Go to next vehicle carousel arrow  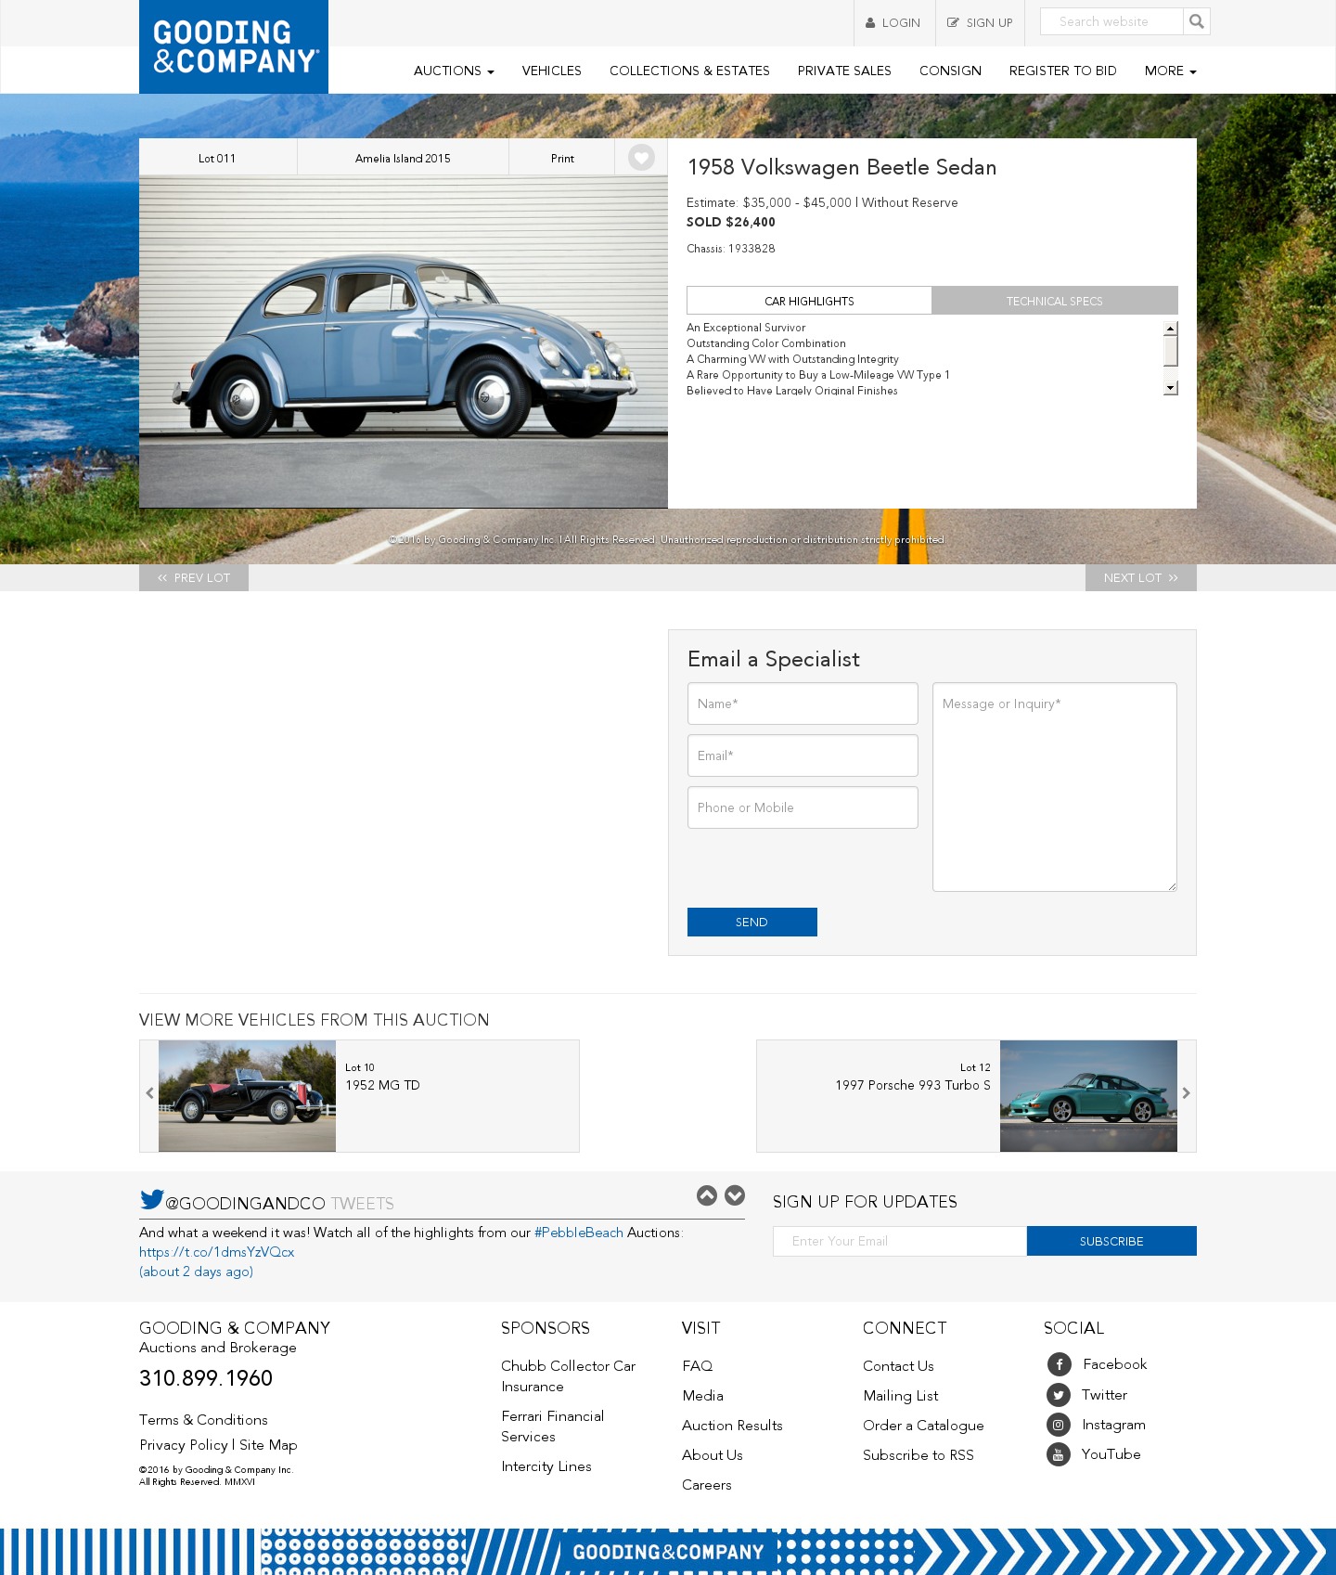pyautogui.click(x=1186, y=1093)
